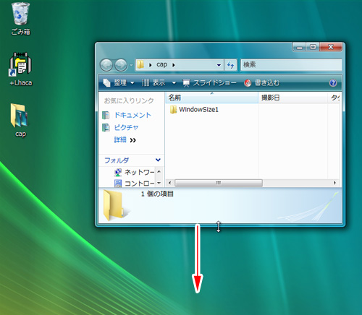Expand arrow before cap breadcrumb
Screen dimensions: 362x315
pyautogui.click(x=150, y=65)
